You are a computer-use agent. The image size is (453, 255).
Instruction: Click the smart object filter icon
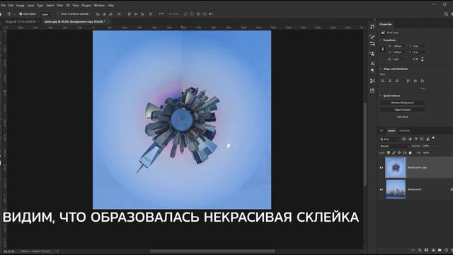[428, 139]
